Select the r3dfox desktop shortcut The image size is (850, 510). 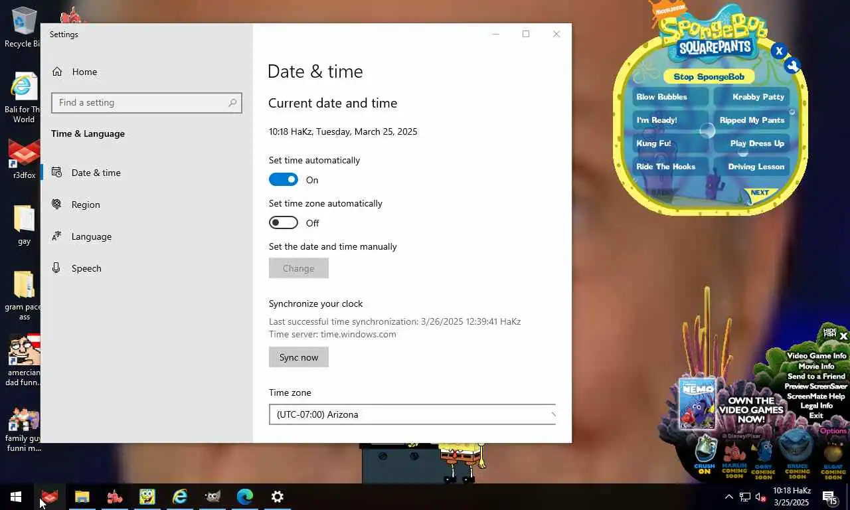(x=24, y=159)
